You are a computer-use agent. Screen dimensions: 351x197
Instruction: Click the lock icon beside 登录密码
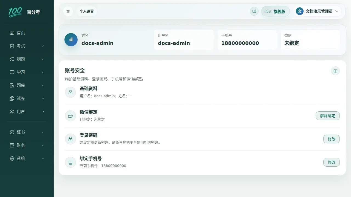click(x=70, y=139)
